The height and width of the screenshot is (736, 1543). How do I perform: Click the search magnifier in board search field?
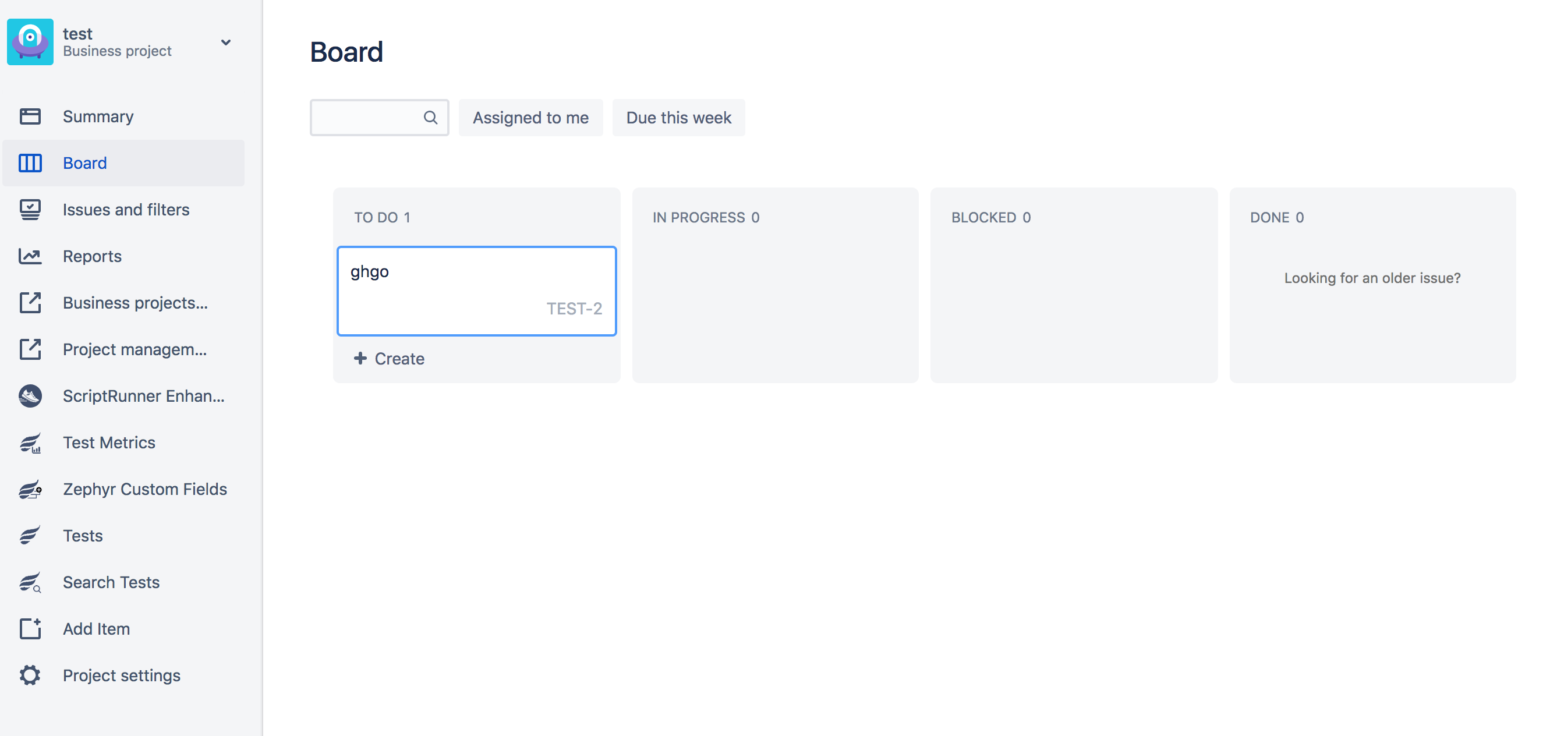click(431, 118)
